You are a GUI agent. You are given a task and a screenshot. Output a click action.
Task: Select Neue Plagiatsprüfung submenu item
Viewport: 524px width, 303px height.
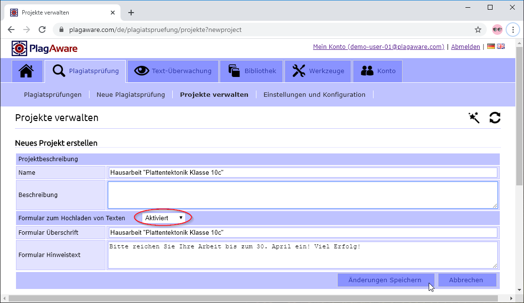(131, 95)
